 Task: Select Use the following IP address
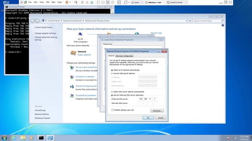[x=123, y=74]
